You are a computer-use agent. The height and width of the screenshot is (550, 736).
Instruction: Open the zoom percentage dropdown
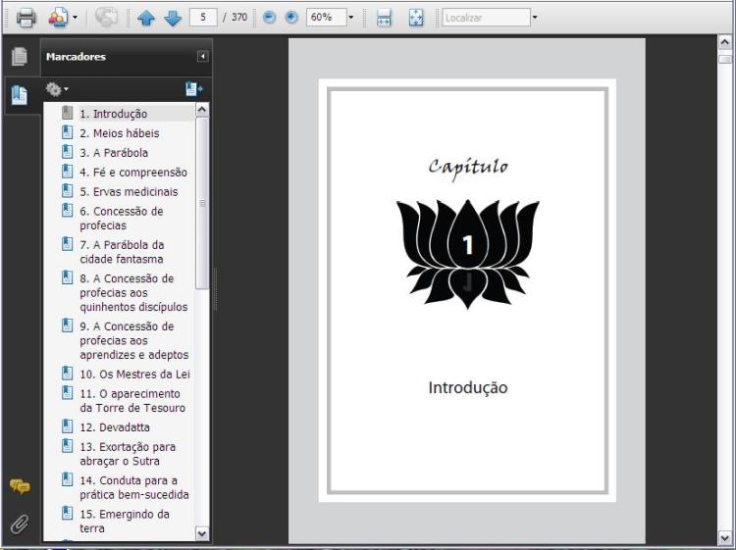pyautogui.click(x=350, y=18)
